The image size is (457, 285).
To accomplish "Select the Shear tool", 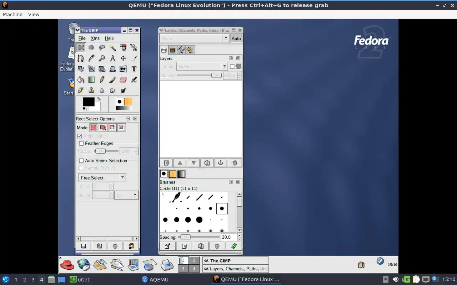I will (102, 69).
